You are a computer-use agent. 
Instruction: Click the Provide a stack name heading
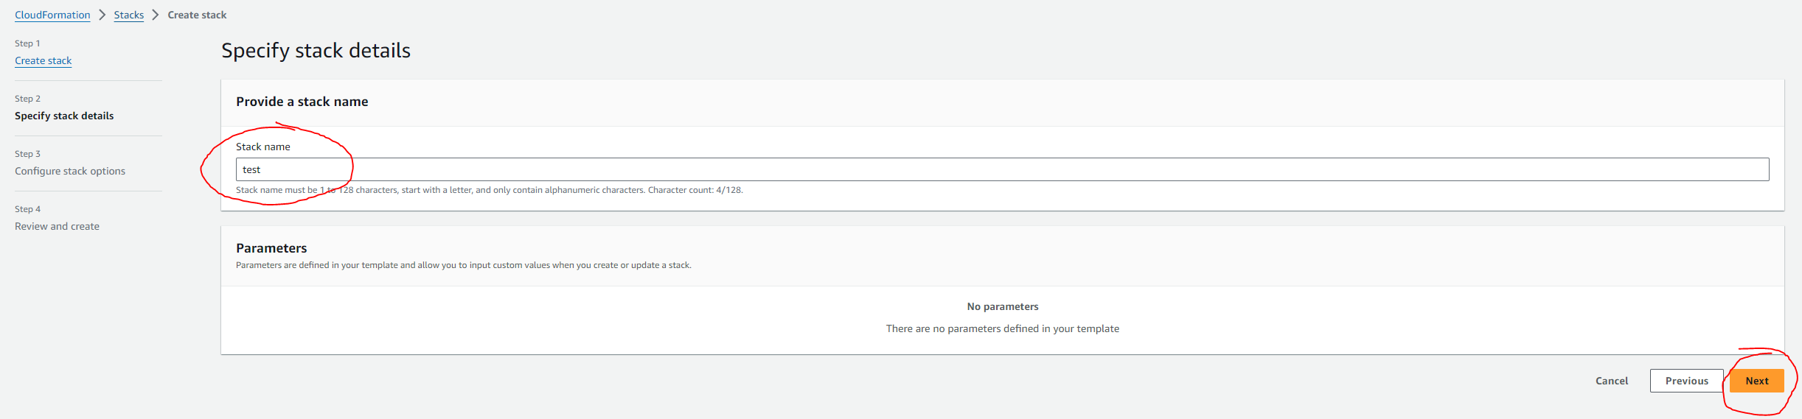pos(302,102)
